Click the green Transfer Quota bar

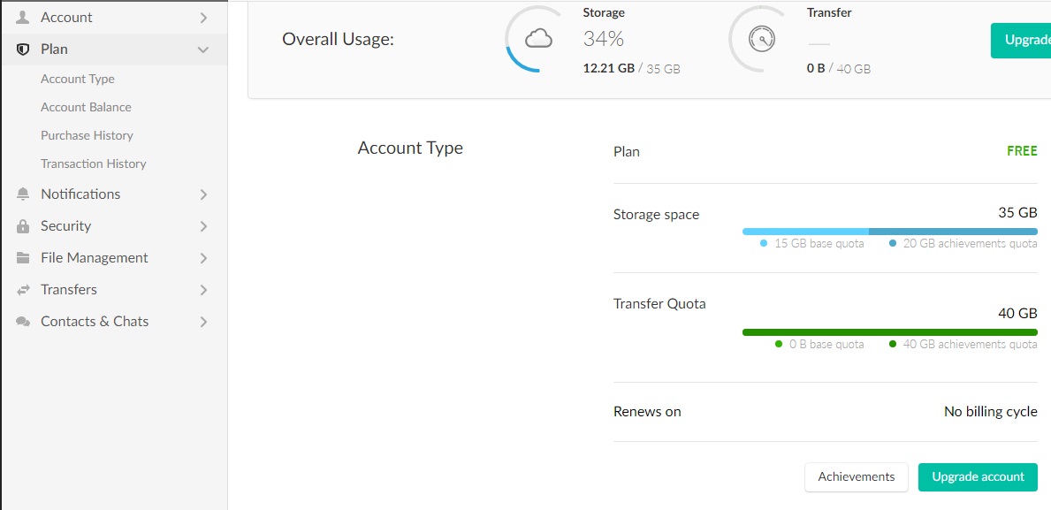[x=890, y=332]
